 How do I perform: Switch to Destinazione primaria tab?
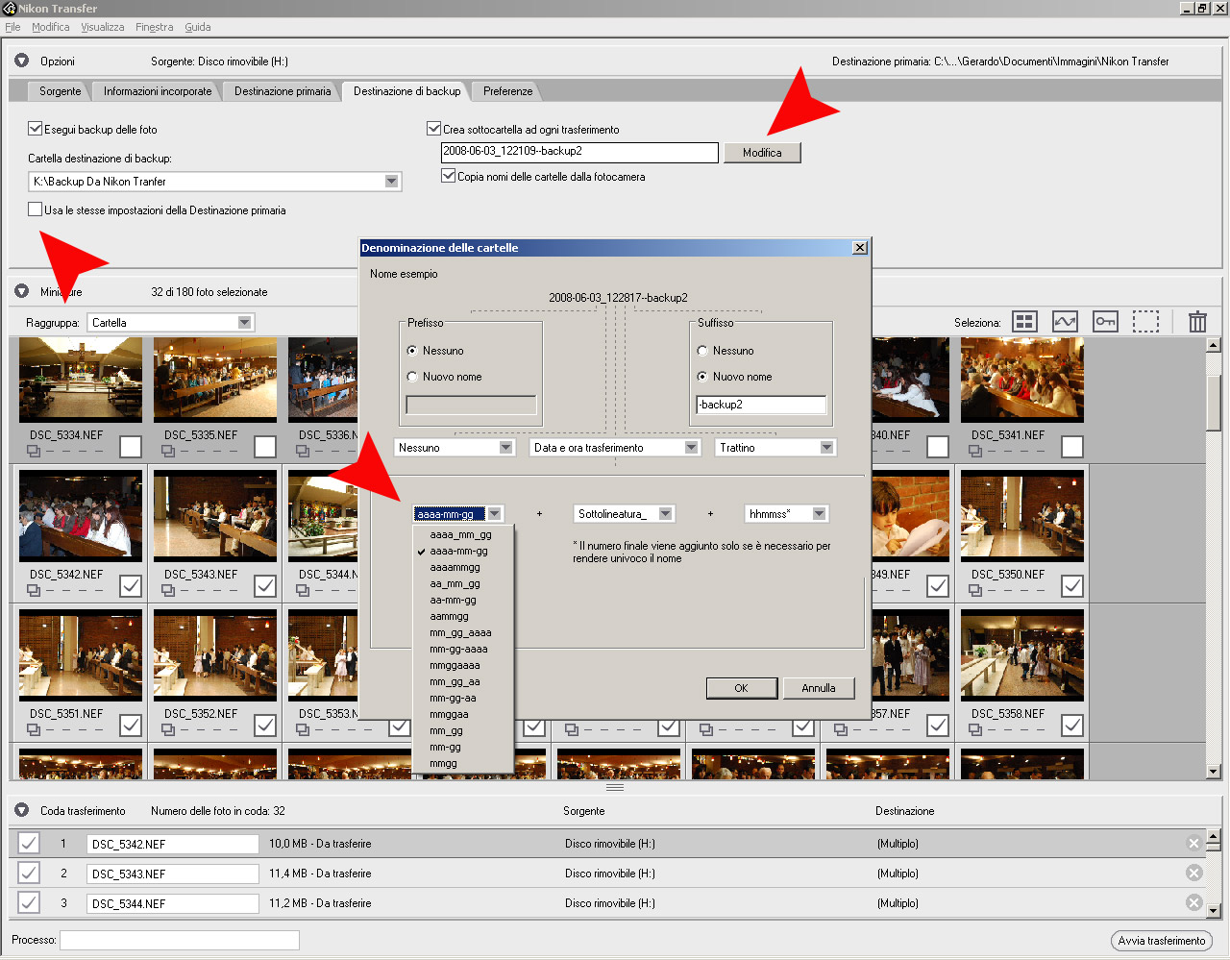pos(283,91)
